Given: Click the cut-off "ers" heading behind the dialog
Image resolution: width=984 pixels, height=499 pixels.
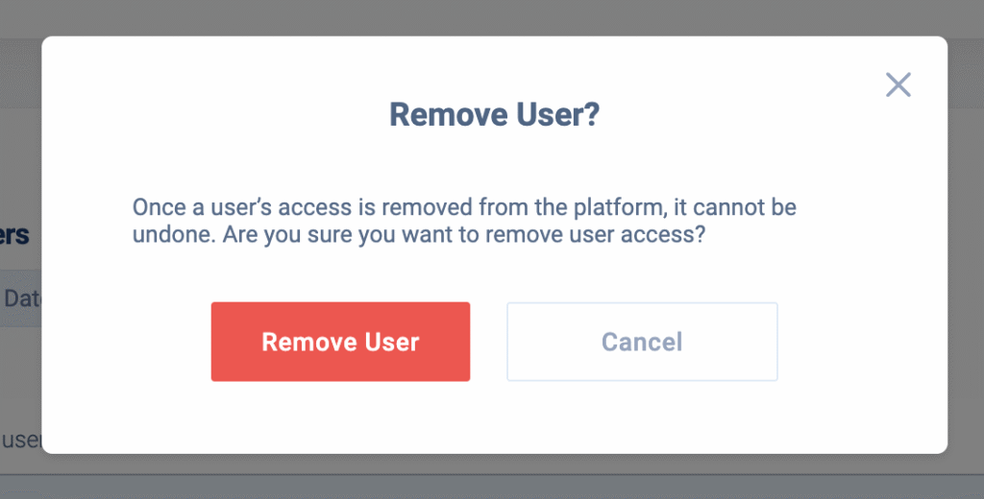Looking at the screenshot, I should click(x=14, y=235).
